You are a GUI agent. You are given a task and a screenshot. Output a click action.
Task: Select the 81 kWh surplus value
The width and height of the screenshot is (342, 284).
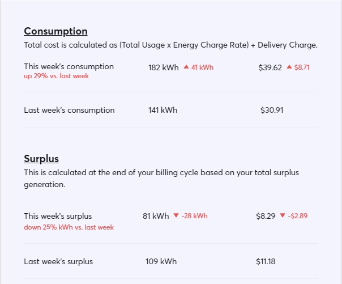pos(156,216)
